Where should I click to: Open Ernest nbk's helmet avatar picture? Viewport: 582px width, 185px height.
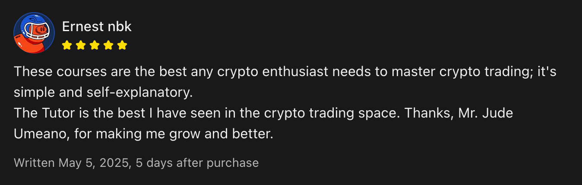pyautogui.click(x=34, y=33)
